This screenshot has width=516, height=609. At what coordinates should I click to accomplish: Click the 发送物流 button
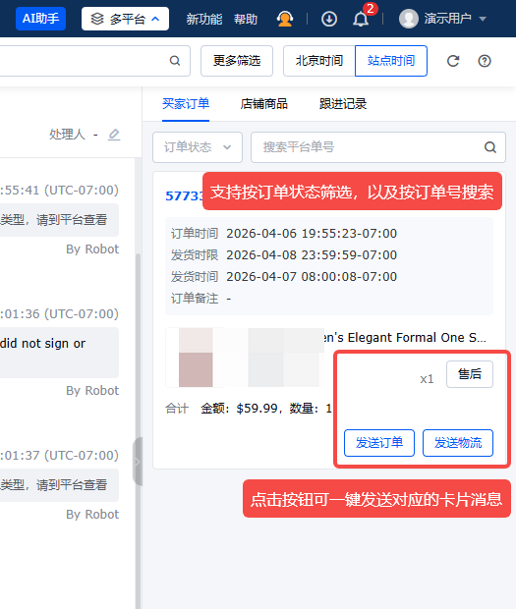458,443
